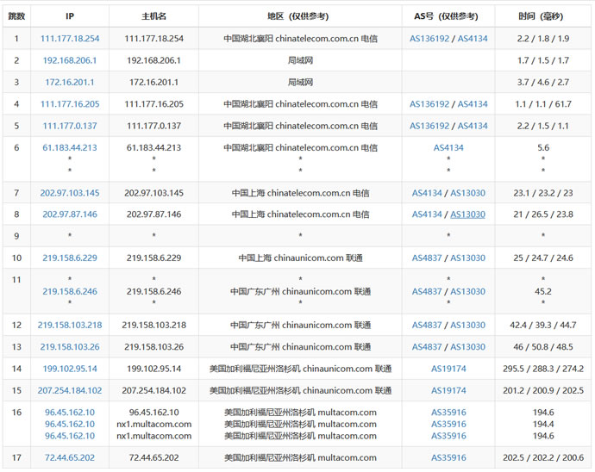
Task: Click AS35916 in the hop 17 row
Action: coord(448,457)
